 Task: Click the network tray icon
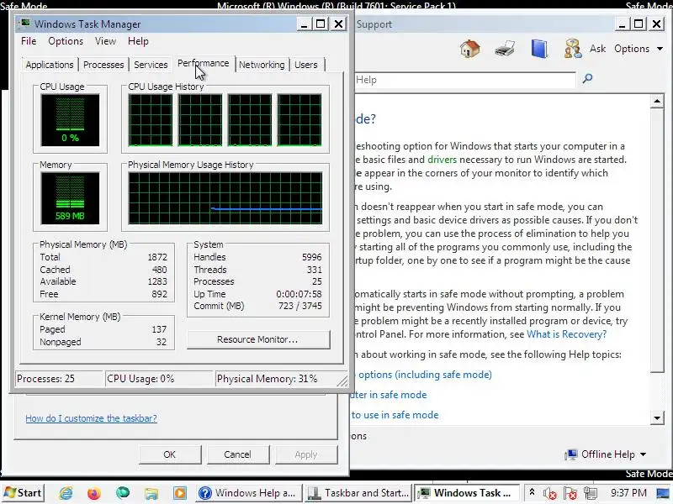click(x=591, y=493)
